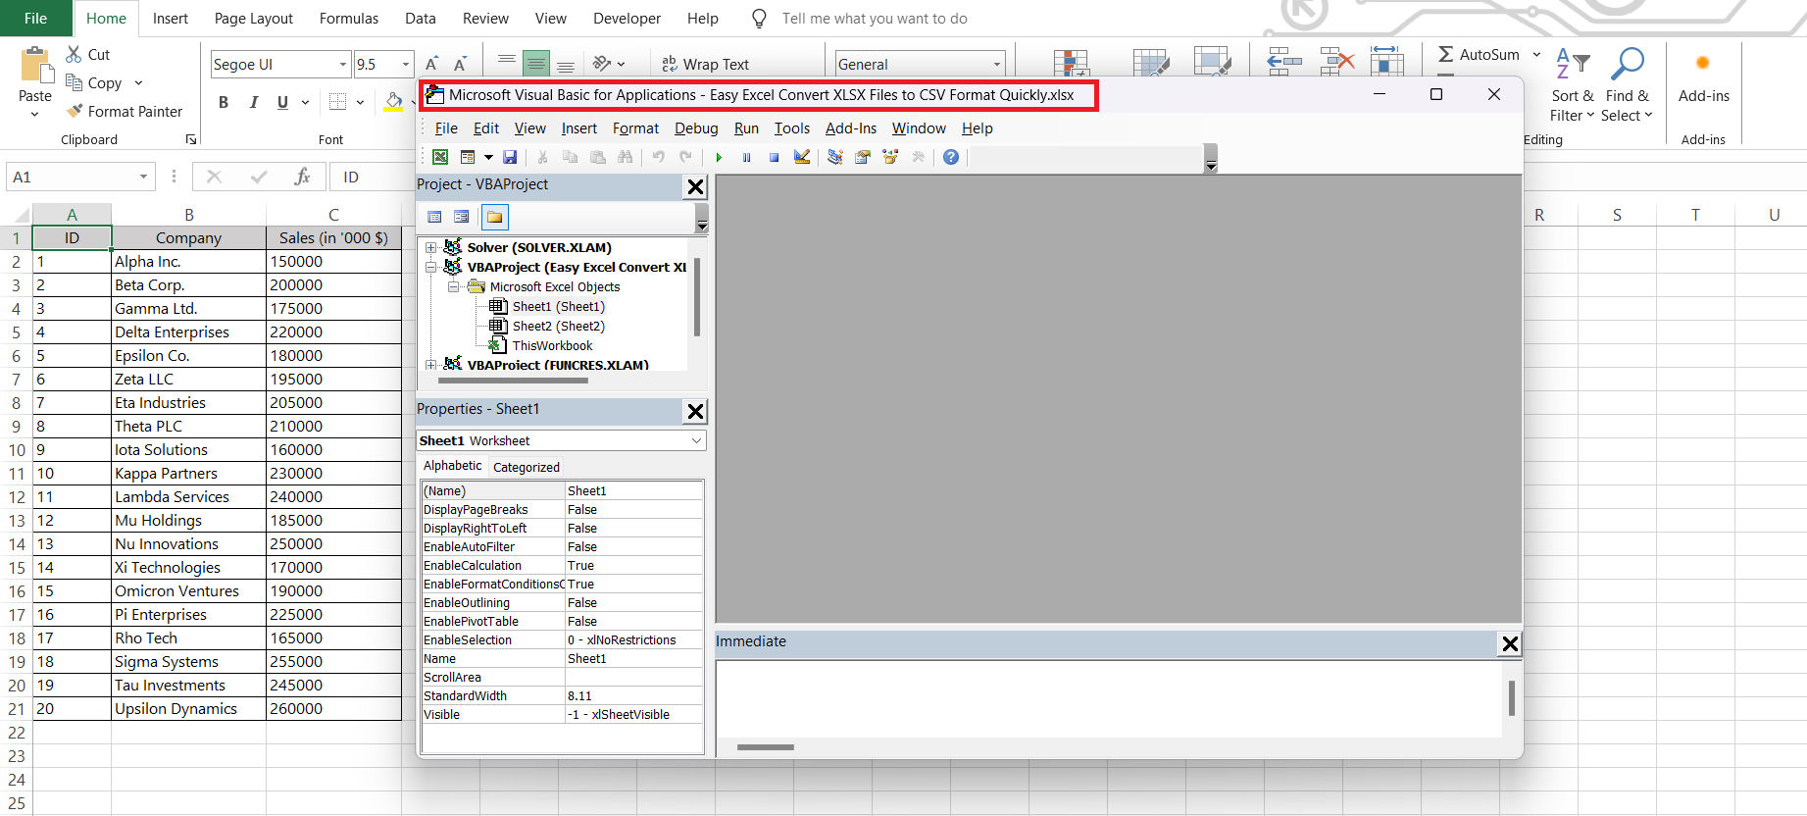Click the EnableCalculation property value True

pyautogui.click(x=633, y=565)
